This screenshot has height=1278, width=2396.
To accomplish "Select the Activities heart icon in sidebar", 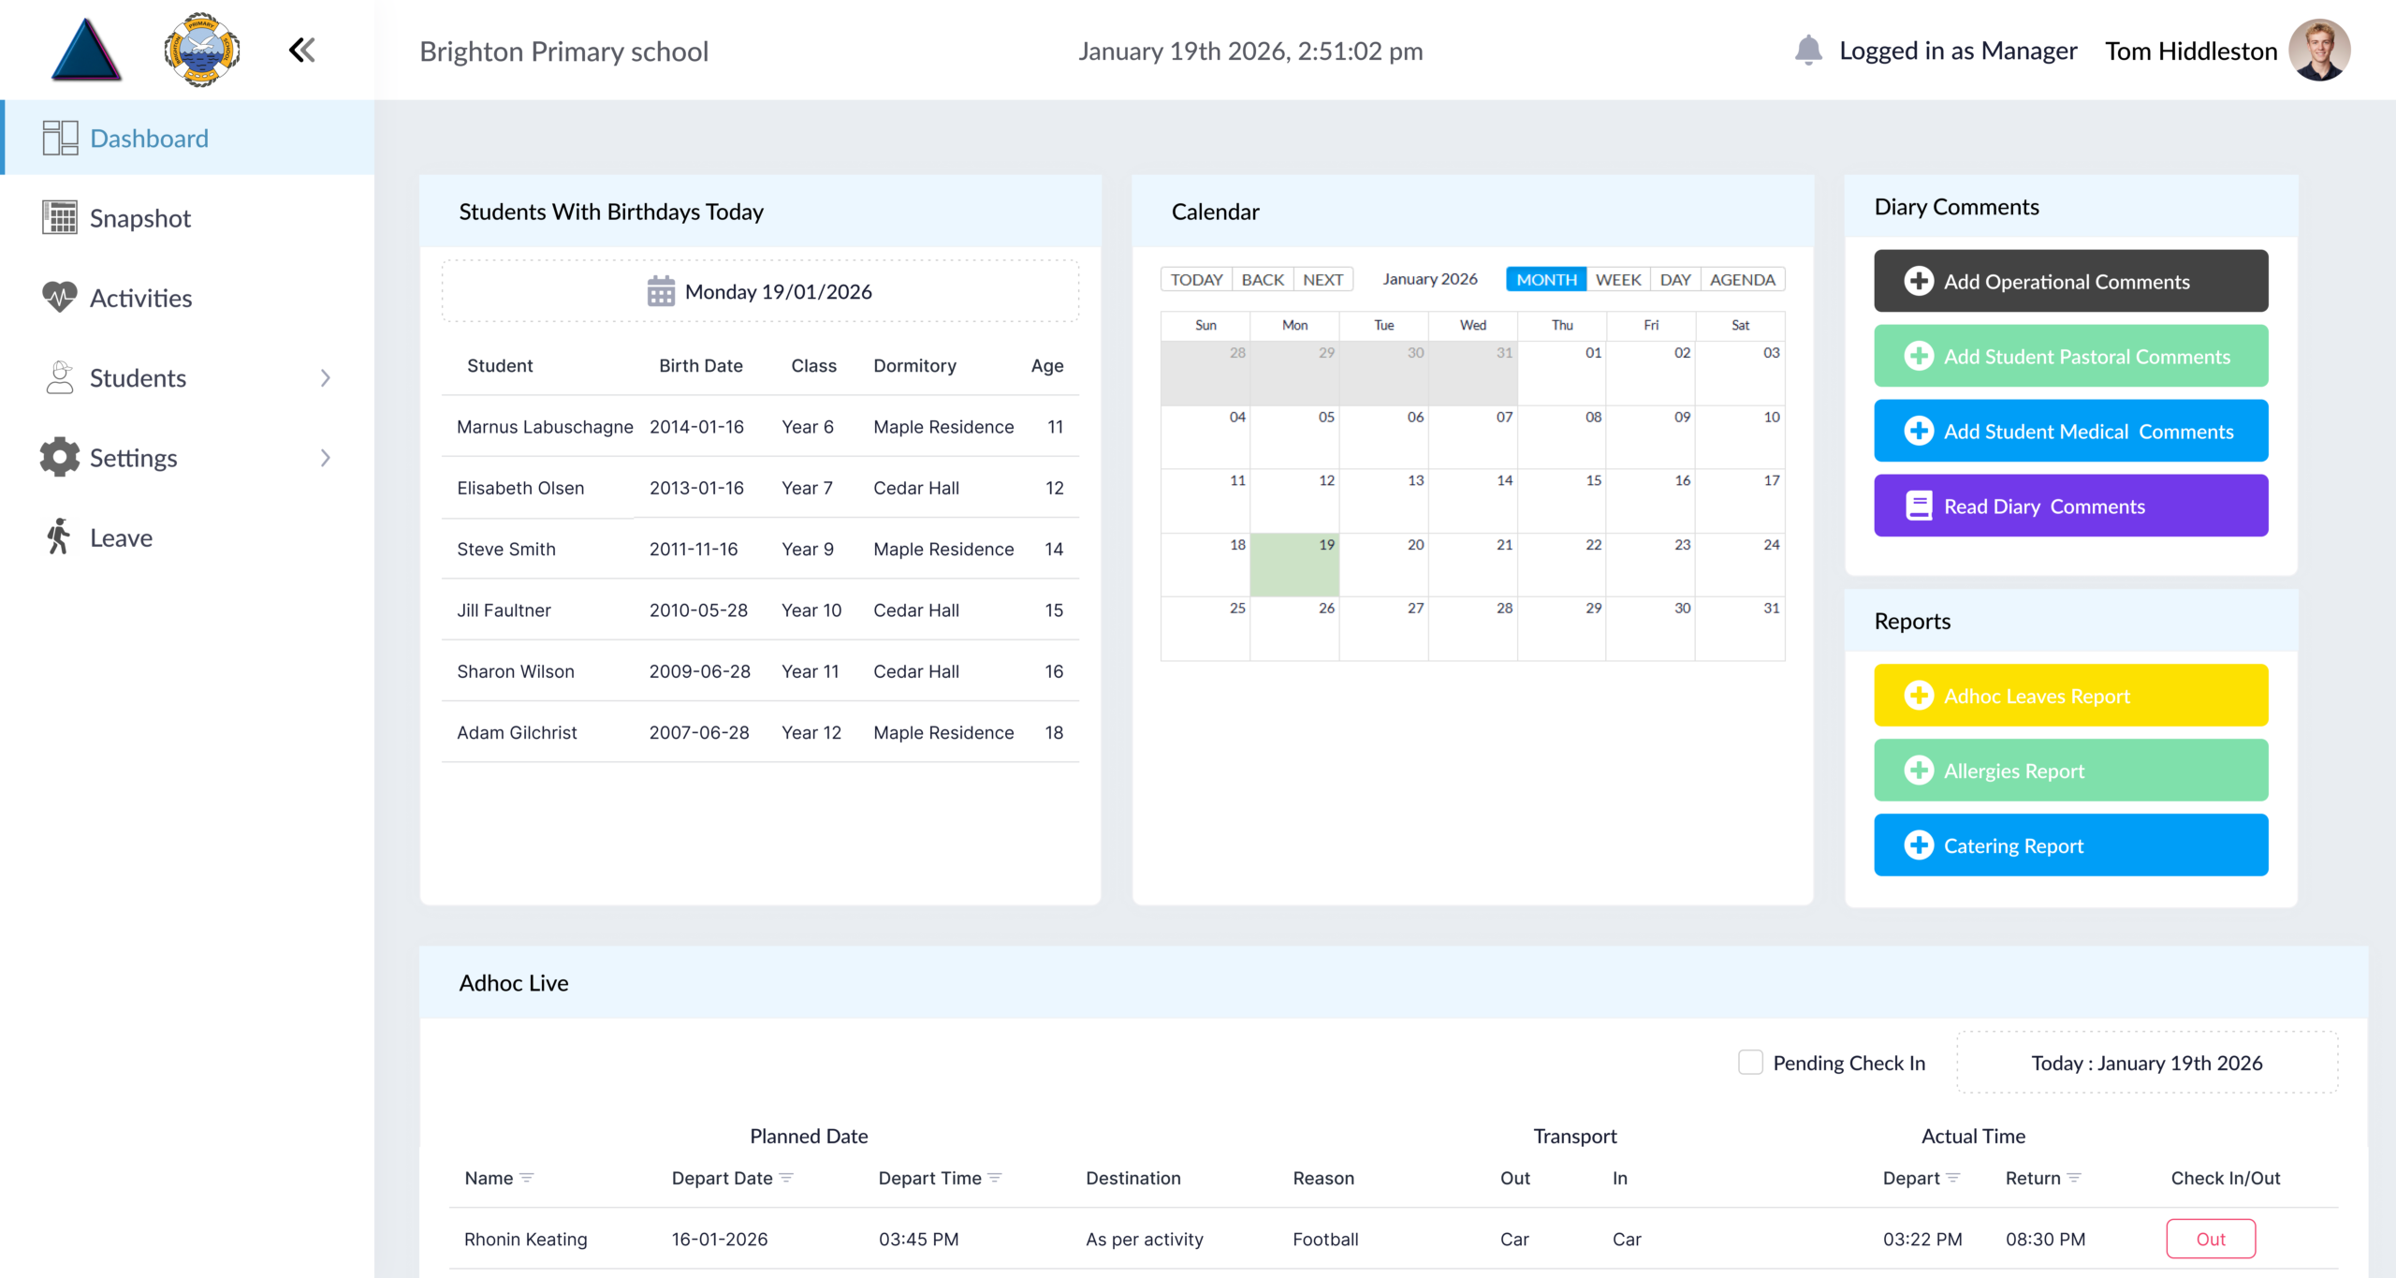I will (x=59, y=297).
